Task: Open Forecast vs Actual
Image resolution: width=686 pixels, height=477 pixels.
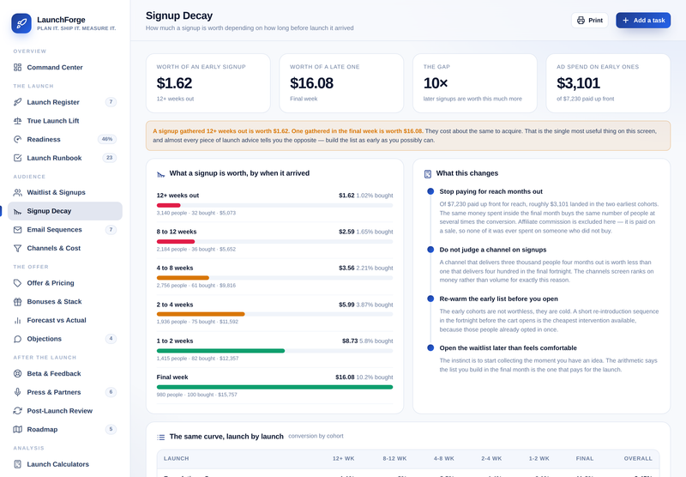Action: [x=65, y=320]
